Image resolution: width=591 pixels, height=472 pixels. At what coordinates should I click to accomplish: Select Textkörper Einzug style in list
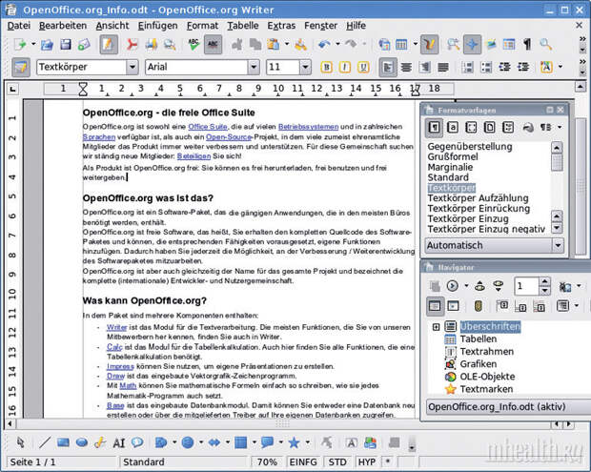coord(468,218)
